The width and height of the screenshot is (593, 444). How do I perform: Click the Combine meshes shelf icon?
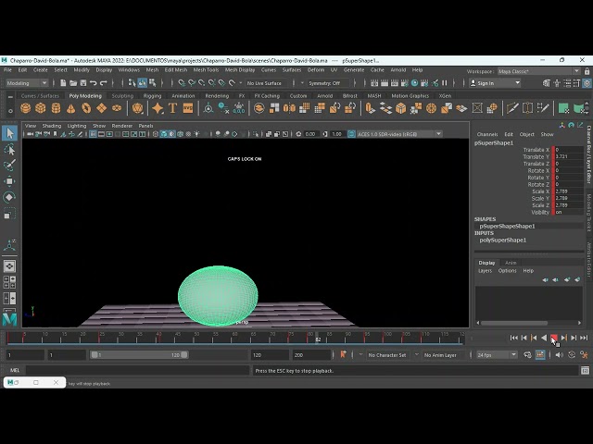point(259,108)
